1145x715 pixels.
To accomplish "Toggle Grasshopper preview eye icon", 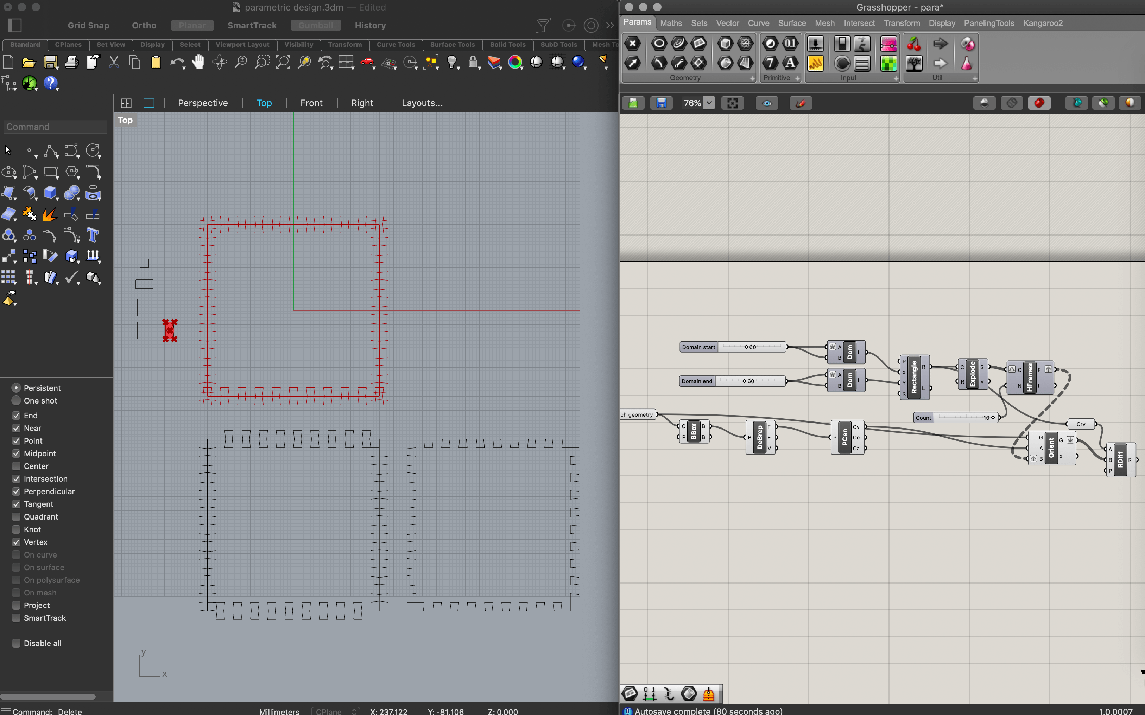I will tap(767, 103).
